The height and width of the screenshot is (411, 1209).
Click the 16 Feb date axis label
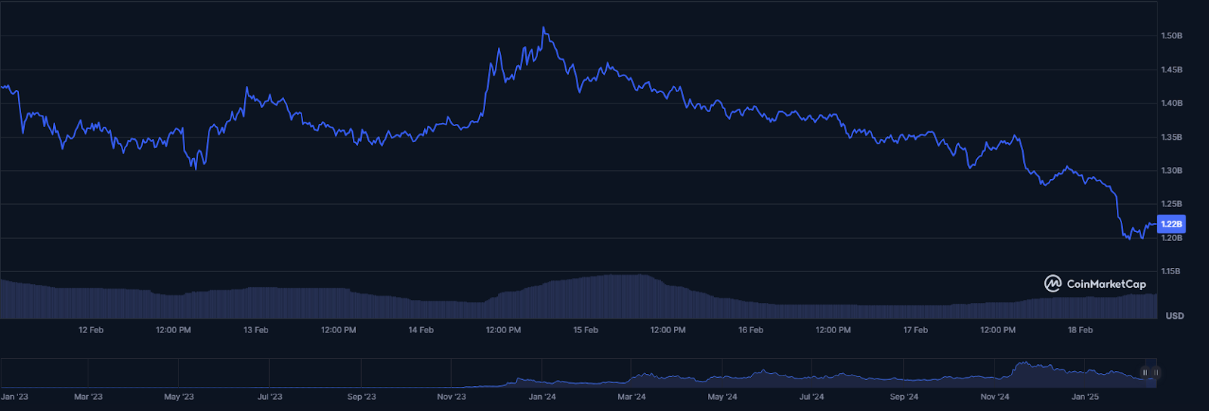(x=750, y=330)
